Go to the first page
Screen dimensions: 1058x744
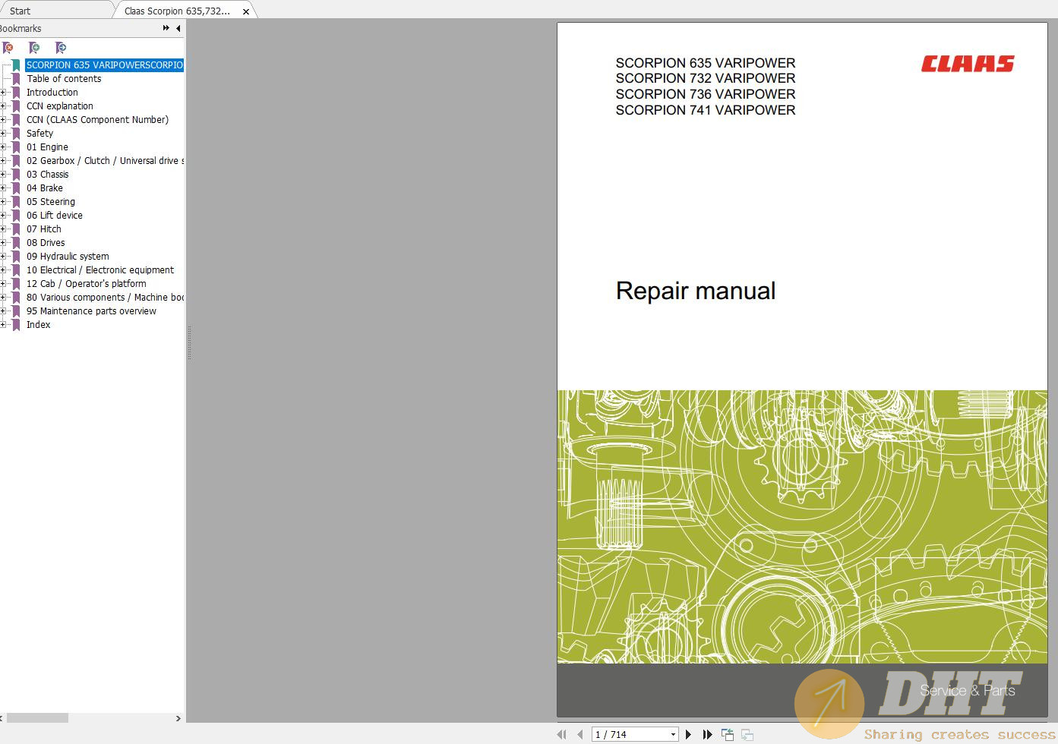[x=561, y=734]
